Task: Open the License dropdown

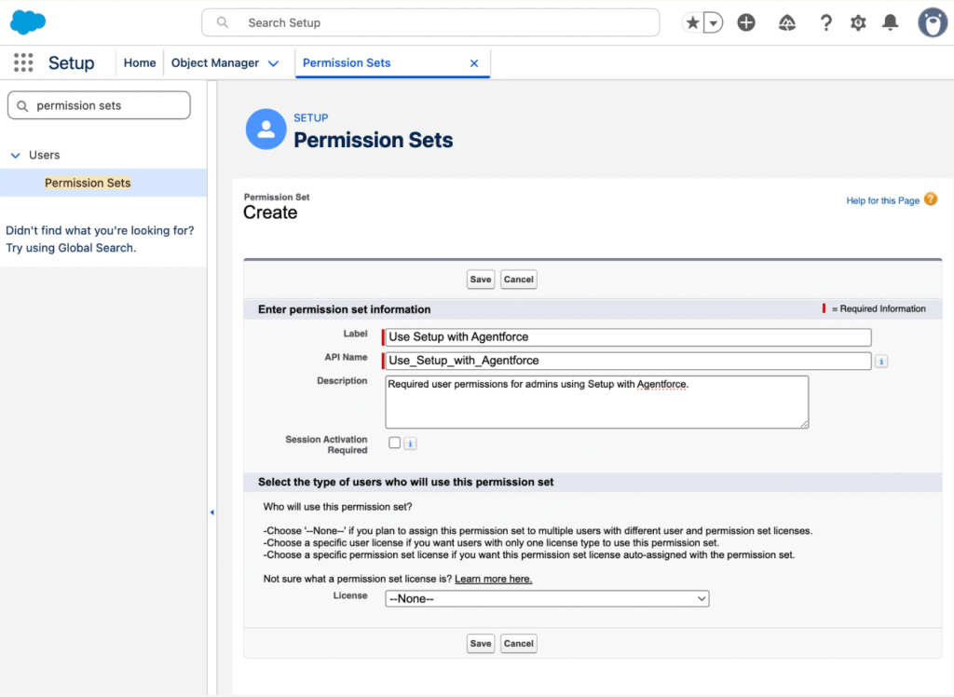Action: tap(546, 598)
